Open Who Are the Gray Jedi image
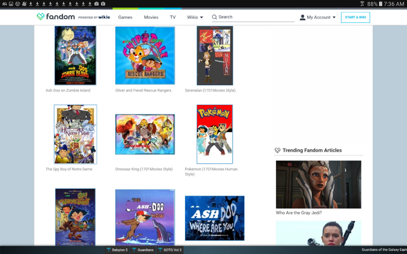The image size is (407, 254). [319, 184]
